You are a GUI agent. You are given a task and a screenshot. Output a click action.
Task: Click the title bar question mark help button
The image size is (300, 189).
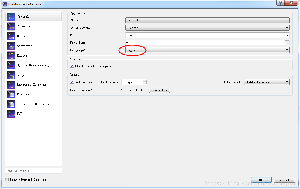click(281, 3)
